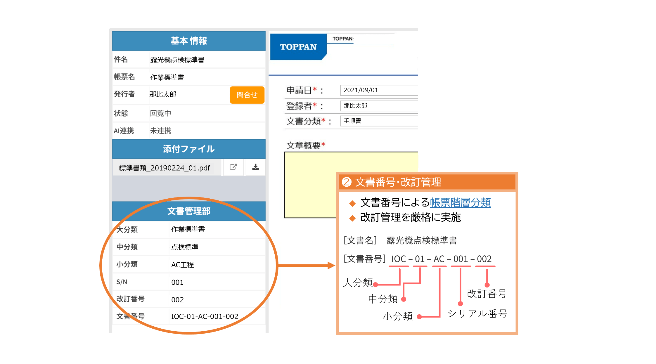Select 件名 value 露光機点検標準書
Image resolution: width=656 pixels, height=364 pixels.
[177, 60]
